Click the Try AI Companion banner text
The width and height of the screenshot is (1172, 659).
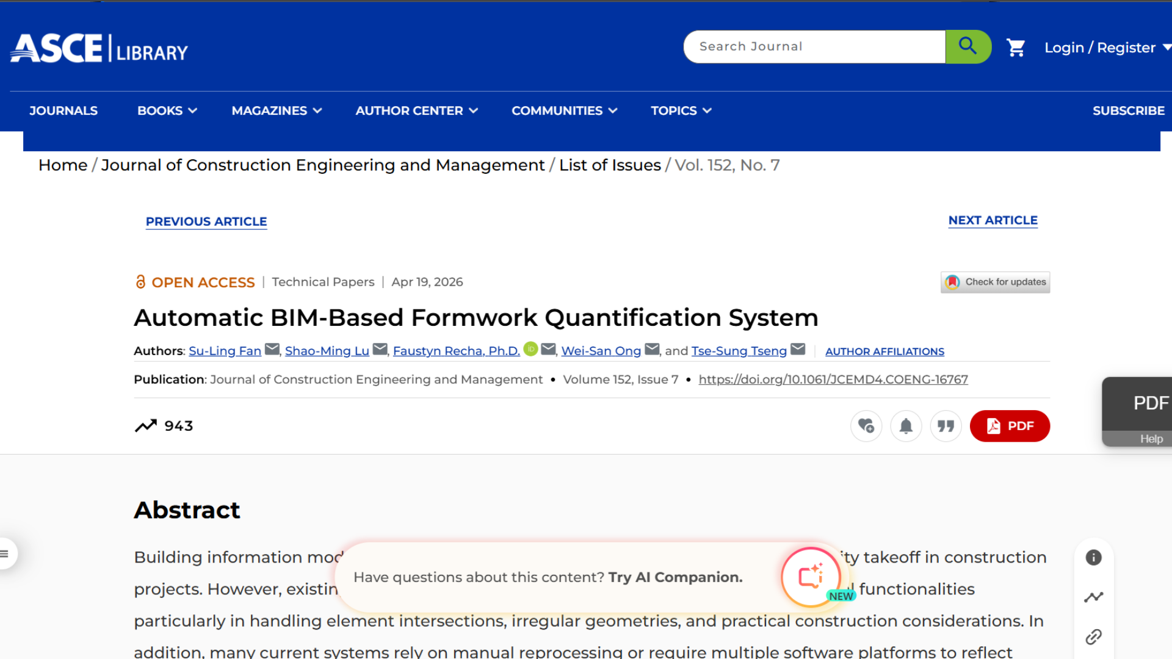pos(675,577)
